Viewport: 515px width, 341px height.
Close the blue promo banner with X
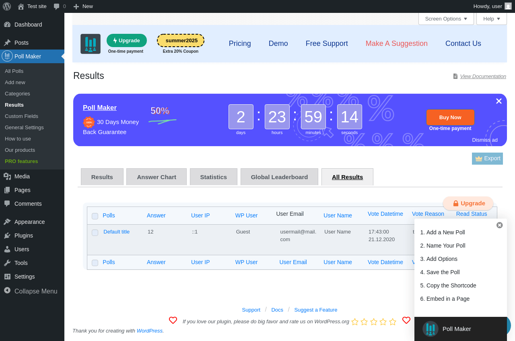(x=499, y=101)
